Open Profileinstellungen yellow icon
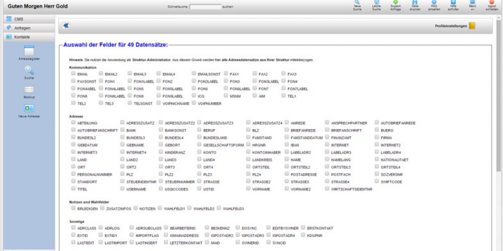Viewport: 503px width, 251px height. (472, 26)
